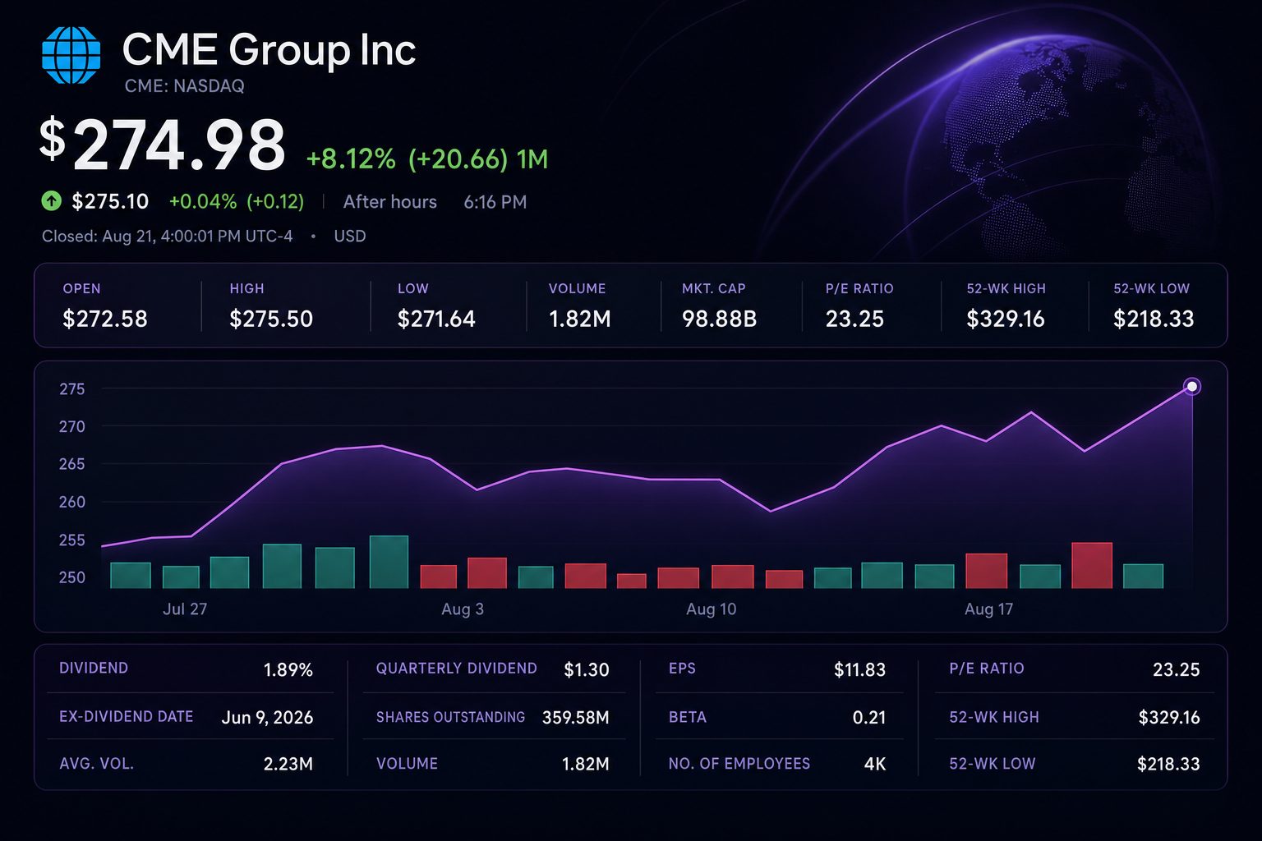Click the QUARTERLY DIVIDEND label
The height and width of the screenshot is (841, 1262).
[x=457, y=669]
